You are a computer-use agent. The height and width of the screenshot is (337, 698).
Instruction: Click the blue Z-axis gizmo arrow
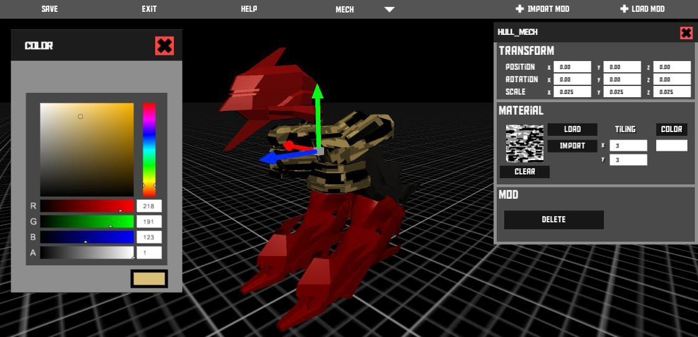coord(269,158)
